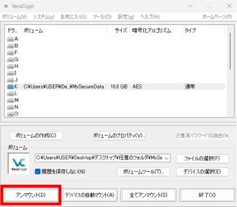Select the N: drive slot icon

[10, 107]
